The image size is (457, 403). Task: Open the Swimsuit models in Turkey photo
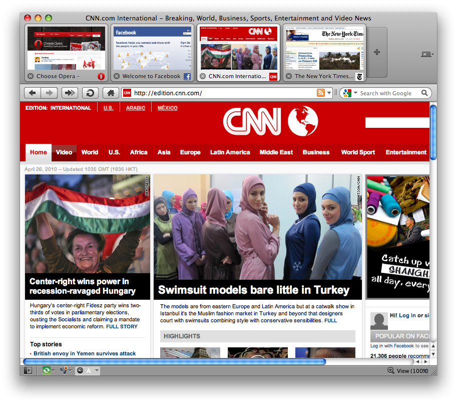point(258,227)
